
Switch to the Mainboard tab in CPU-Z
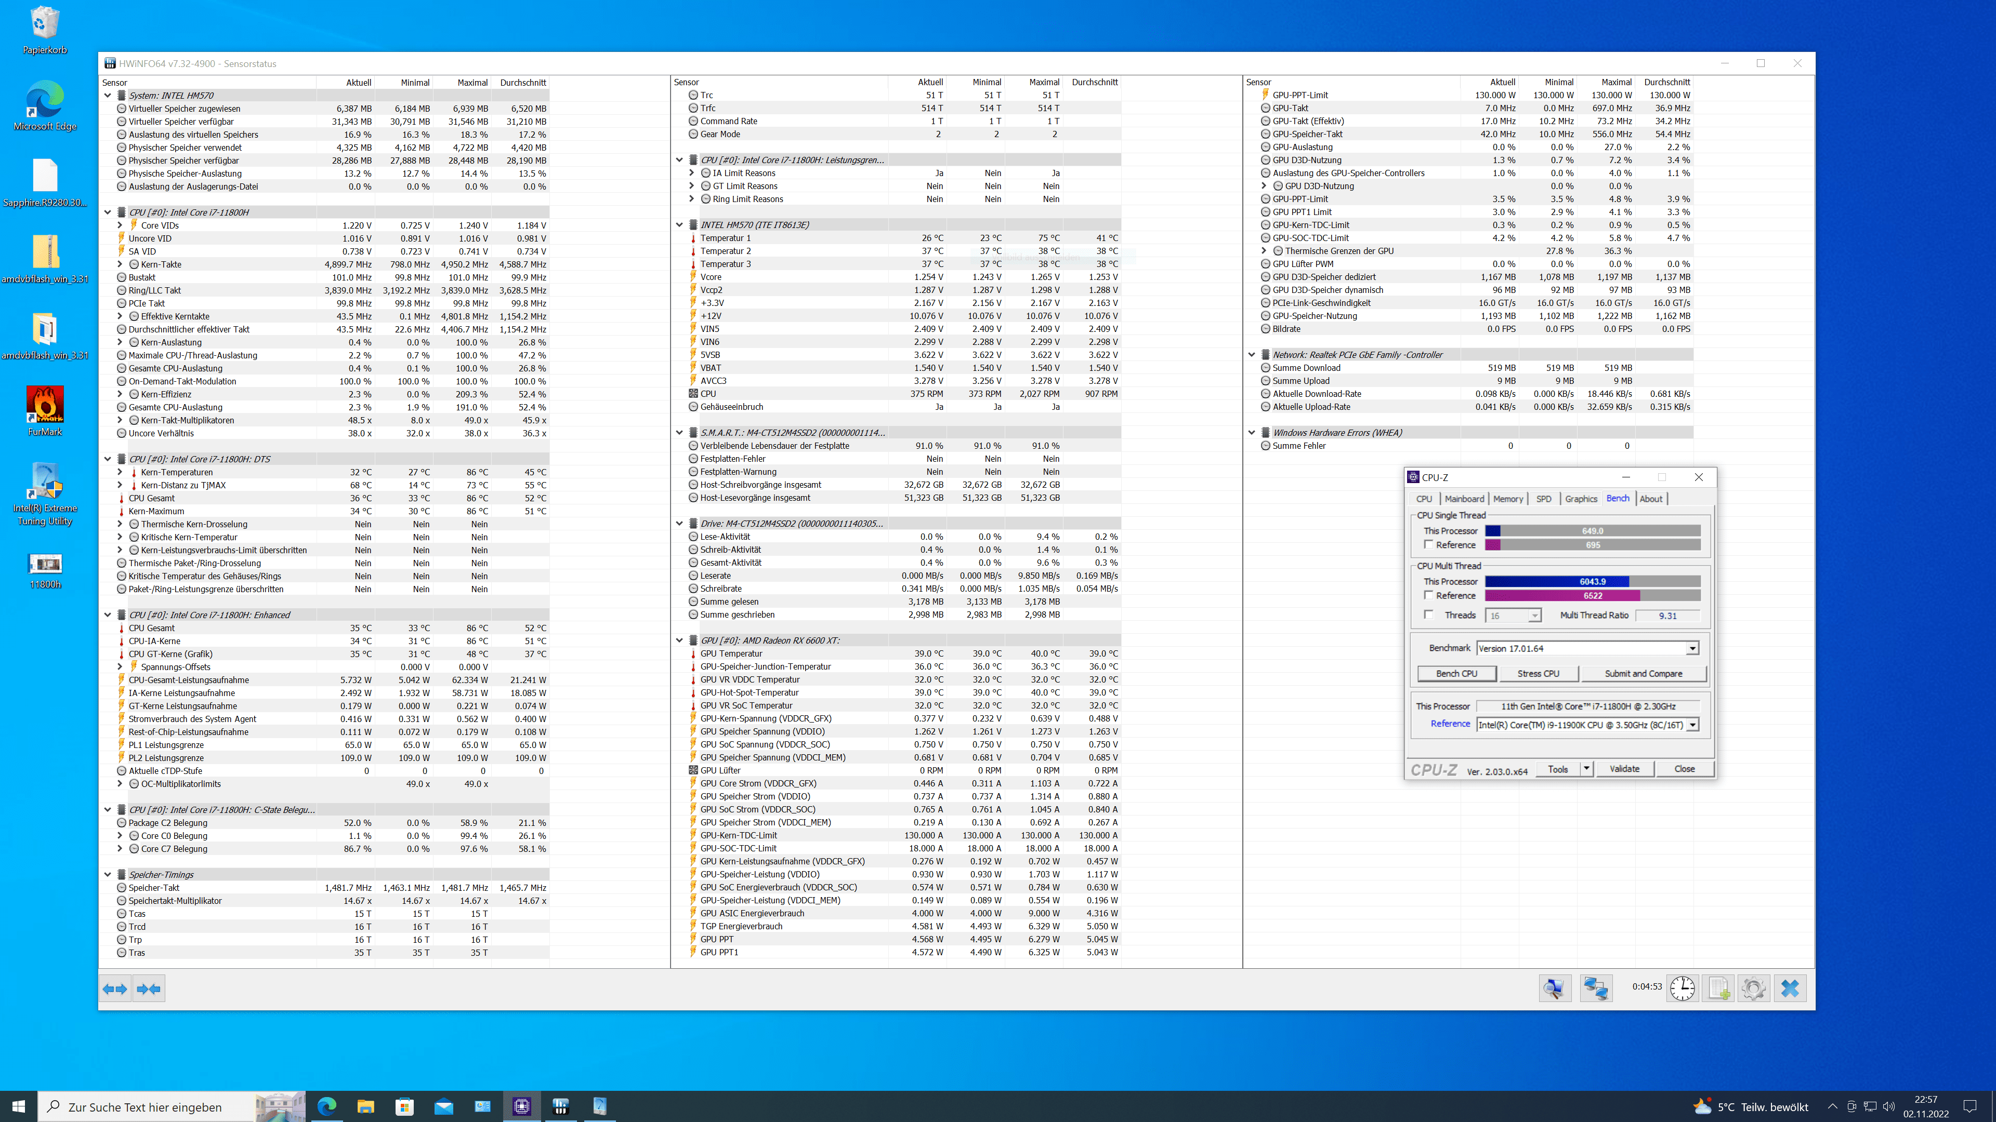[1464, 499]
